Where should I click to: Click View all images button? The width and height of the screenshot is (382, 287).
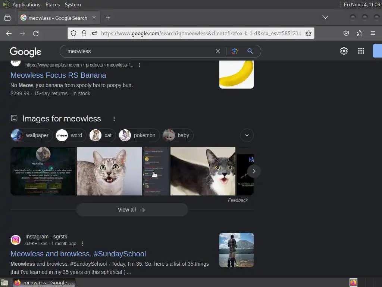[132, 210]
